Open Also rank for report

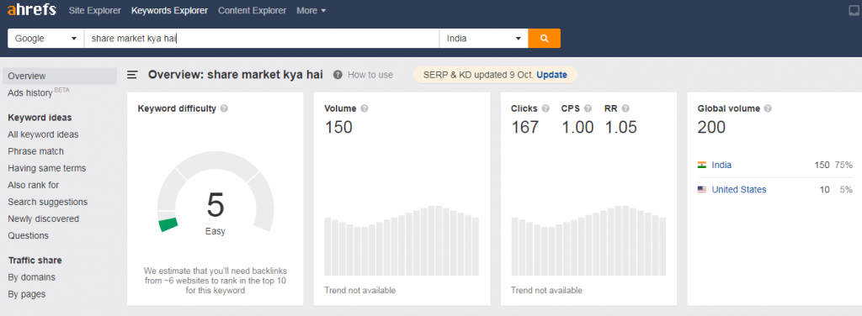click(34, 185)
